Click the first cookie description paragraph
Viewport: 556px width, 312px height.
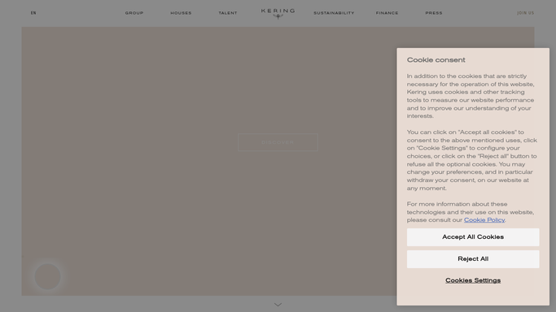pyautogui.click(x=471, y=96)
